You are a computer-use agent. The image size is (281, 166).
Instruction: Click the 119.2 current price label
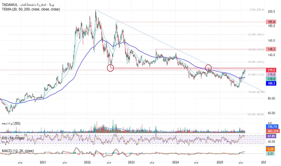[271, 70]
